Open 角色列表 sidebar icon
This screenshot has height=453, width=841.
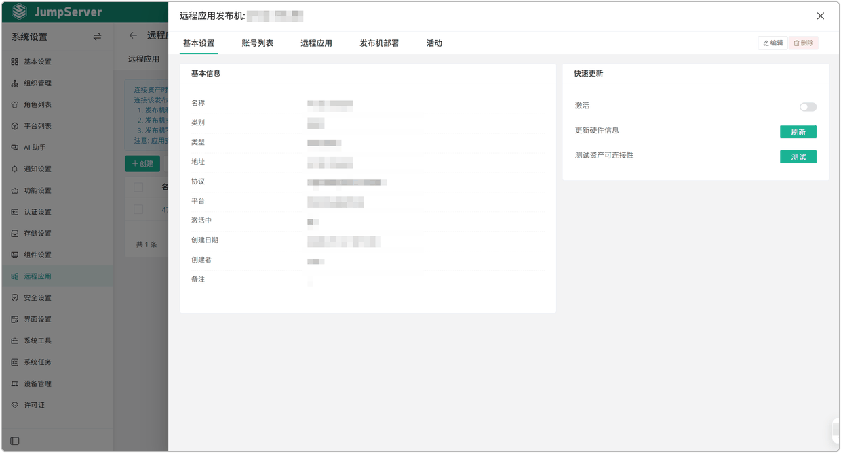[15, 105]
